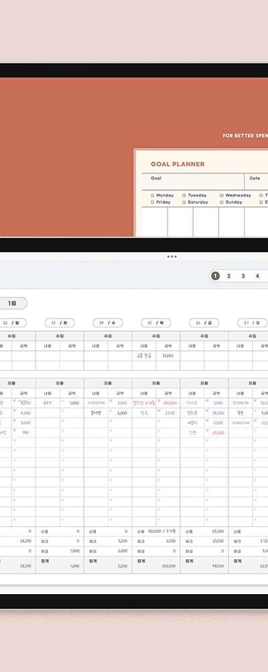Image resolution: width=268 pixels, height=672 pixels.
Task: Switch to page 3 tab
Action: [243, 276]
